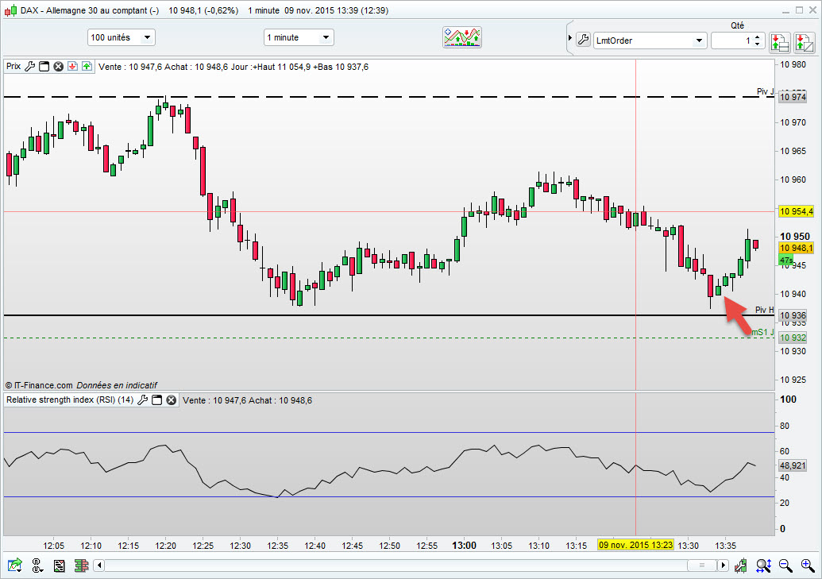Toggle the order book icon in bottom toolbar

[80, 565]
